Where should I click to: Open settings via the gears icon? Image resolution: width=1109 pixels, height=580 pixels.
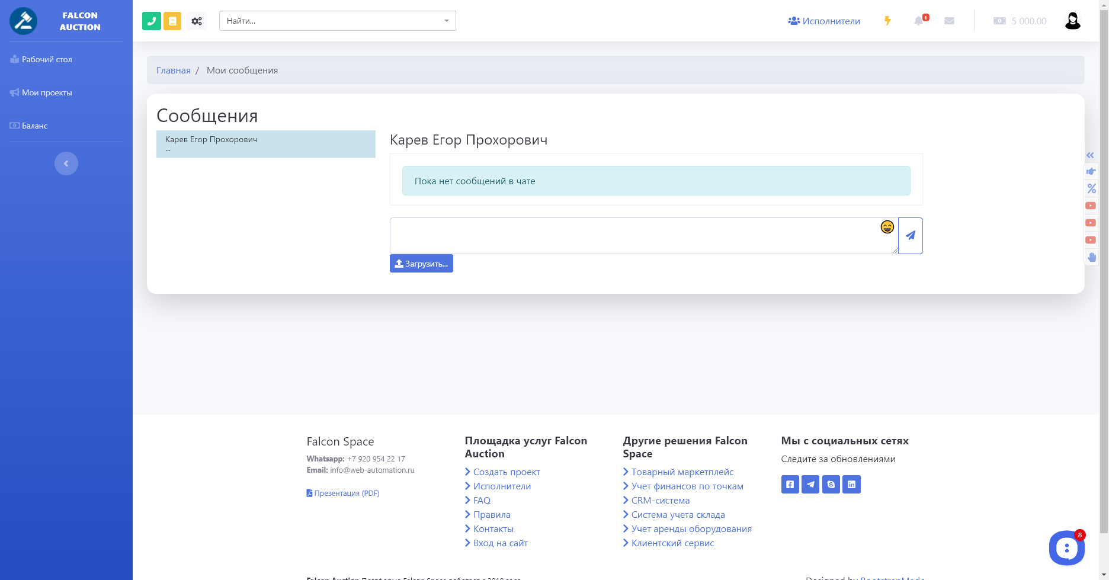[x=197, y=21]
